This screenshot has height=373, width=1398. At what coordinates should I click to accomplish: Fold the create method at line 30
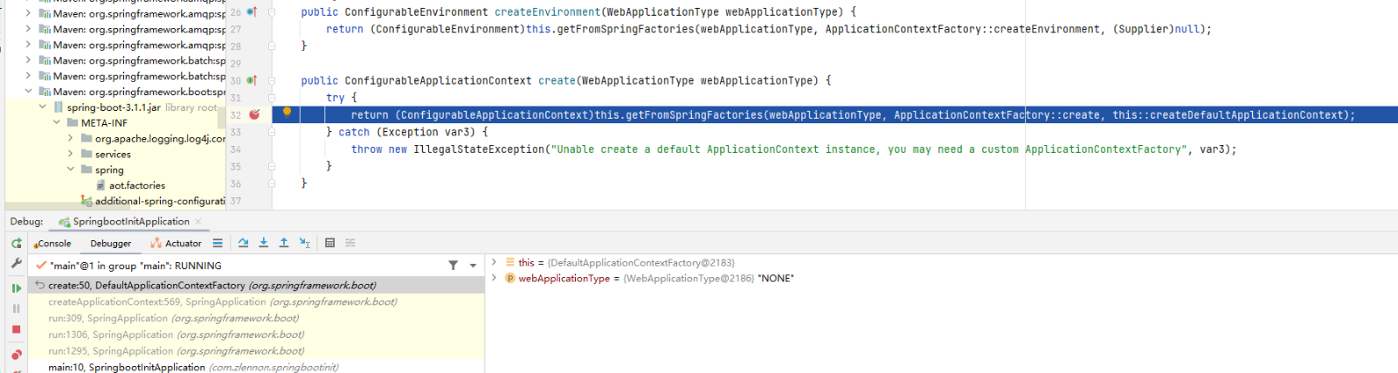point(272,80)
